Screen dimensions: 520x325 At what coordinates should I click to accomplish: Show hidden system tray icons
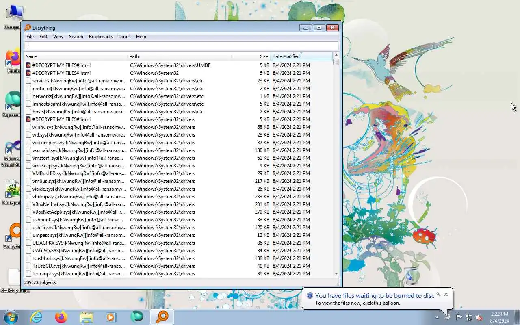[437, 317]
